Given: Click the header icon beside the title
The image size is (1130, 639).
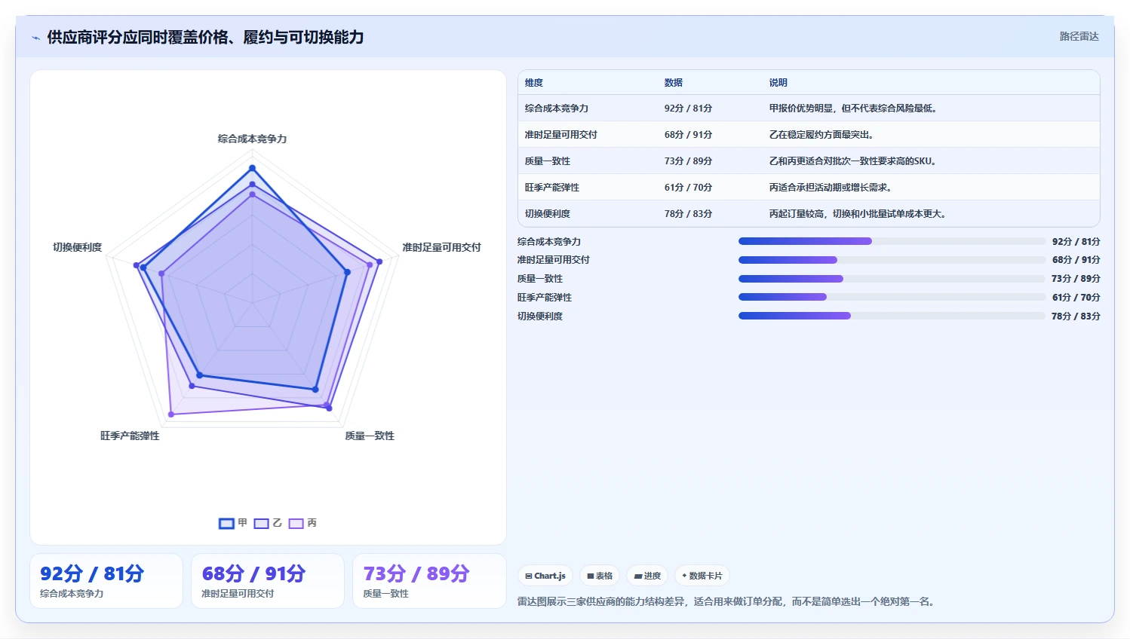Looking at the screenshot, I should [x=35, y=38].
